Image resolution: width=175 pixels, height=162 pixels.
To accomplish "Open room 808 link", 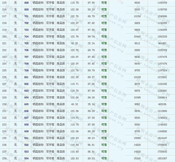I will (x=27, y=3).
